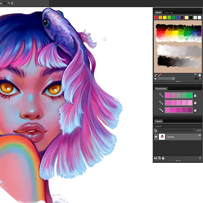Select the Layers panel tab

(159, 121)
